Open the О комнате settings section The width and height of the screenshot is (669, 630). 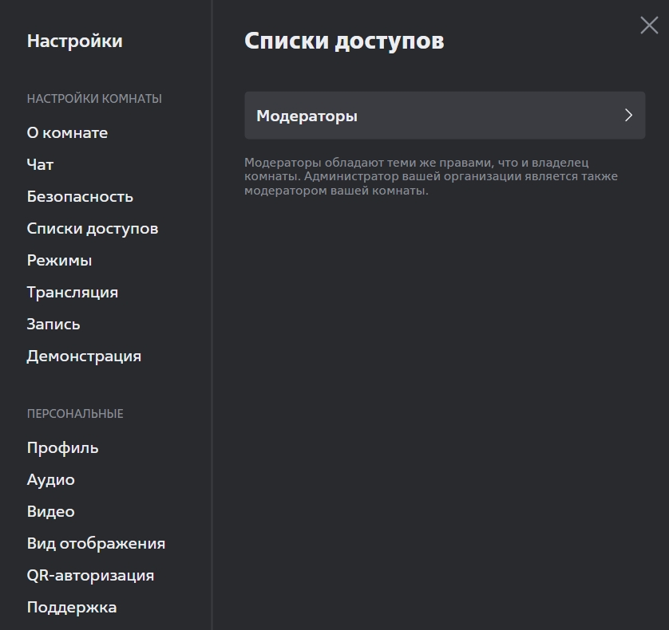(67, 132)
